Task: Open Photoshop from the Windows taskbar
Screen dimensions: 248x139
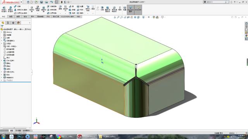Action: [19, 137]
